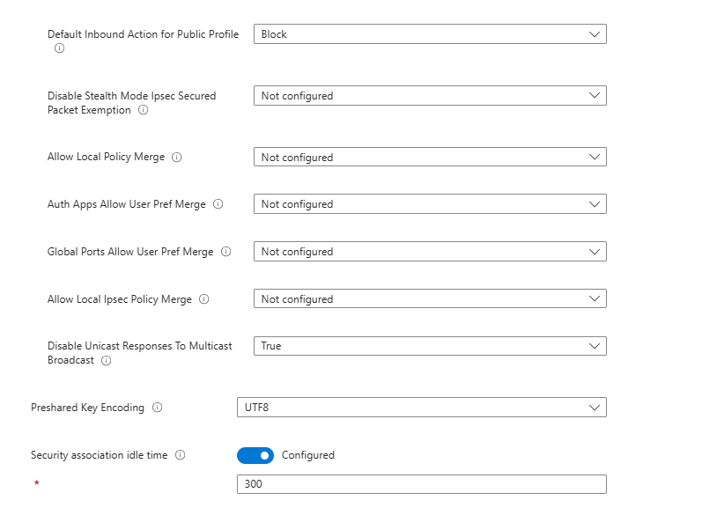Open Disable Unicast Responses To Multicast Broadcast dropdown

tap(430, 346)
